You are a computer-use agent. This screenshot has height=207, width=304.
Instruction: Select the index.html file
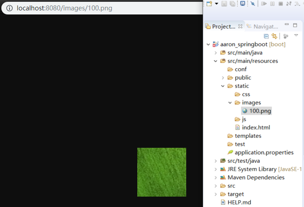coord(256,127)
